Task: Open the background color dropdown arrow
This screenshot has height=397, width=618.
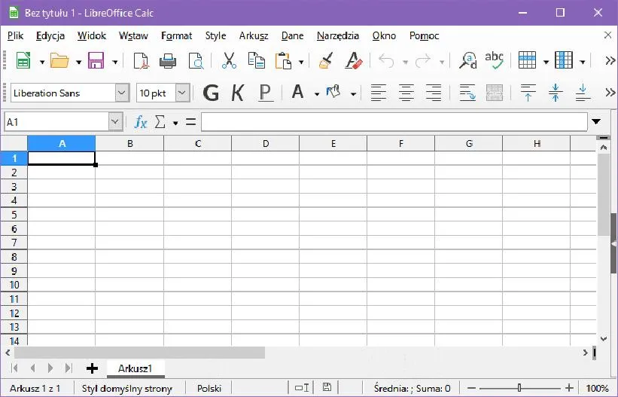Action: click(353, 94)
